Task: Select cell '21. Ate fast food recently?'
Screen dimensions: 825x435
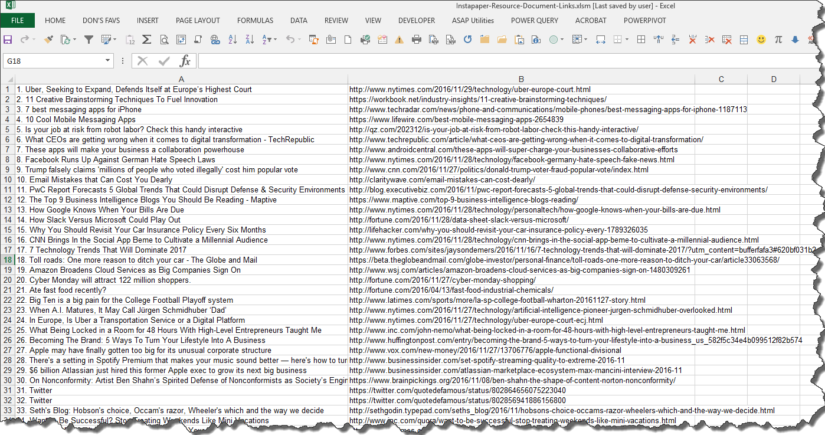Action: pos(181,290)
